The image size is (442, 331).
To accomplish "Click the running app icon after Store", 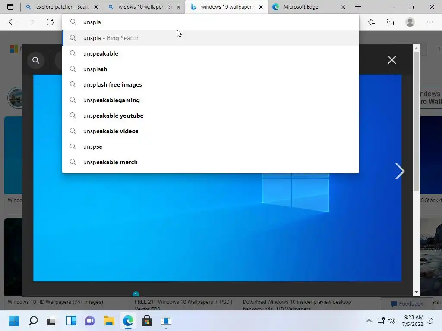I will (166, 321).
